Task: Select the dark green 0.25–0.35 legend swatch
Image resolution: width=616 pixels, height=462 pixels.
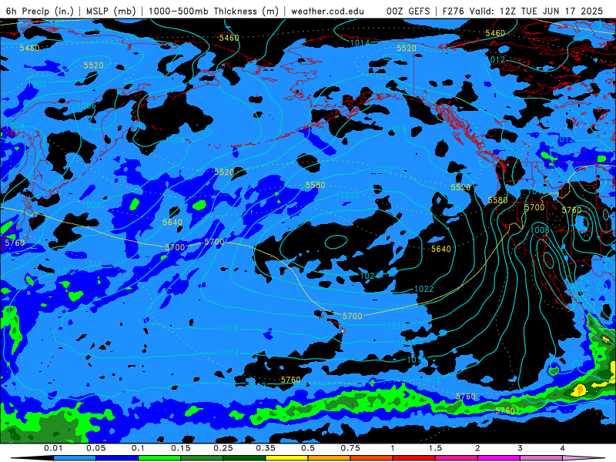Action: pyautogui.click(x=244, y=458)
